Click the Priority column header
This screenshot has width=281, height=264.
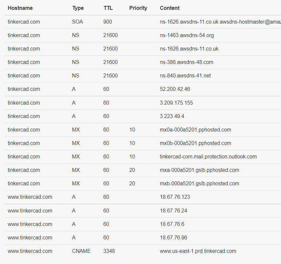(138, 8)
